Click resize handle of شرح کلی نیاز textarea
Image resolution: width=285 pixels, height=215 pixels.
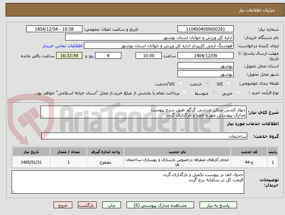[42, 116]
